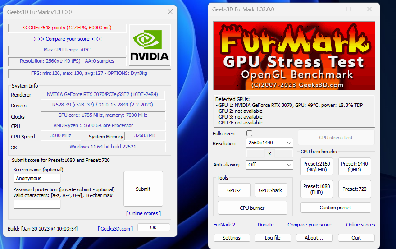
Task: Start the CPU burner tool
Action: (253, 208)
